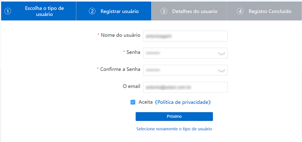Open the Política de privacidade link
This screenshot has height=142, width=302.
[183, 102]
